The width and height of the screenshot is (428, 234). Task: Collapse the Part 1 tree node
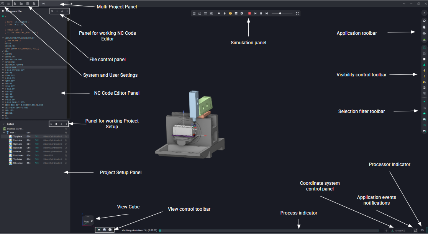click(x=4, y=132)
